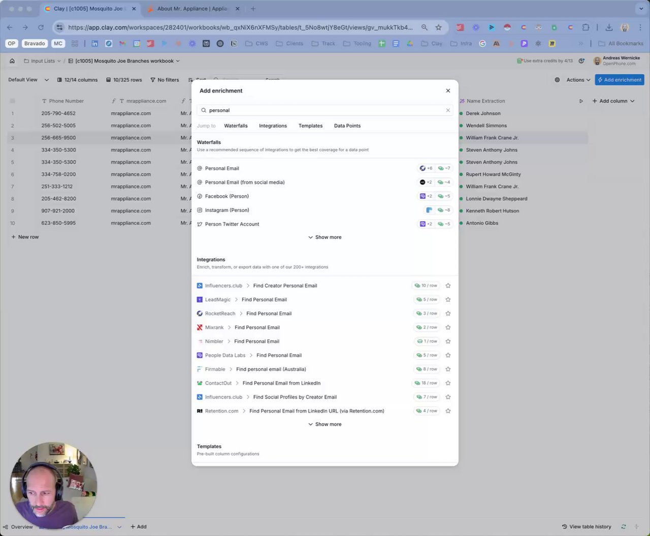Open Find Personal Email from LinkedIn by ContactOut
The width and height of the screenshot is (650, 536).
(x=281, y=383)
